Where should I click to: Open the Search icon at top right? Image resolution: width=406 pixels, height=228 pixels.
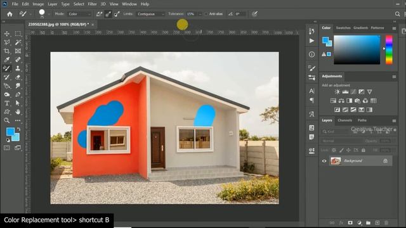click(398, 14)
